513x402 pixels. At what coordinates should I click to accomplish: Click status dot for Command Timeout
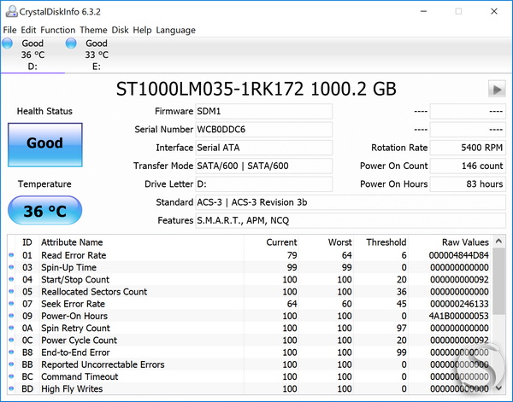11,376
